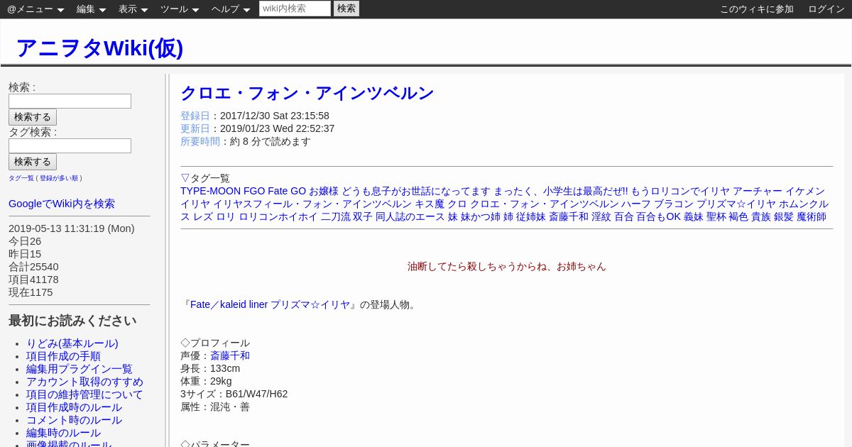Click the ロリコンホイホイ tag

pos(278,216)
